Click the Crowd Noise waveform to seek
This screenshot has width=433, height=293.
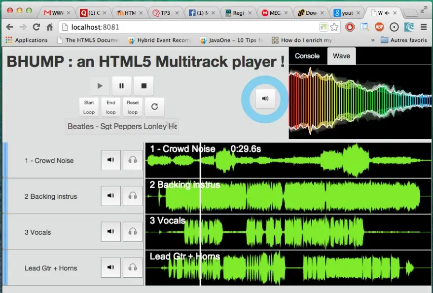pyautogui.click(x=288, y=160)
